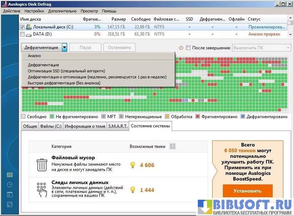The image size is (294, 216).
Task: Enable the После завершения checkbox
Action: [x=188, y=48]
